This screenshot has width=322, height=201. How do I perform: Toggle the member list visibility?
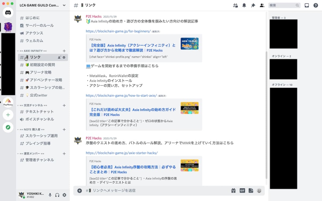click(x=262, y=5)
